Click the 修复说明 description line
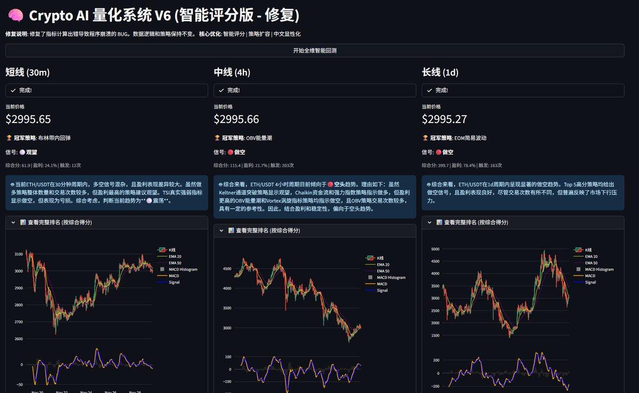639x393 pixels. pos(153,34)
